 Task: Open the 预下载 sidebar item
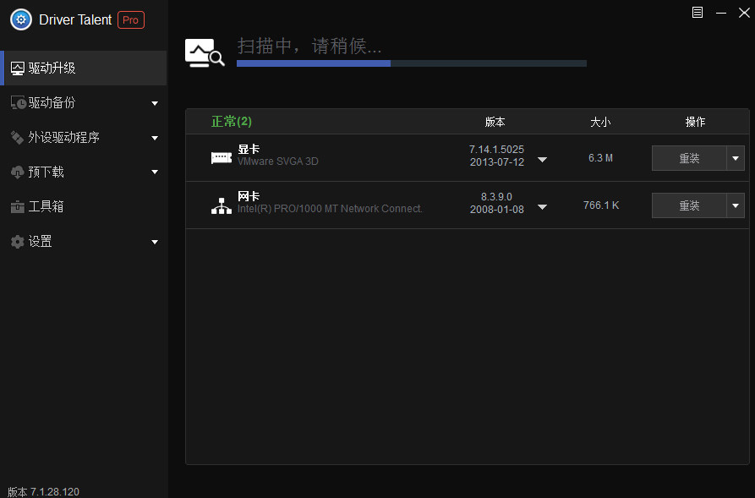tap(84, 172)
